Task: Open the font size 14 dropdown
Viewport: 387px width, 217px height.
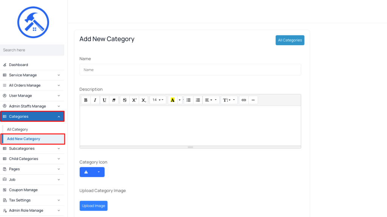Action: 158,100
